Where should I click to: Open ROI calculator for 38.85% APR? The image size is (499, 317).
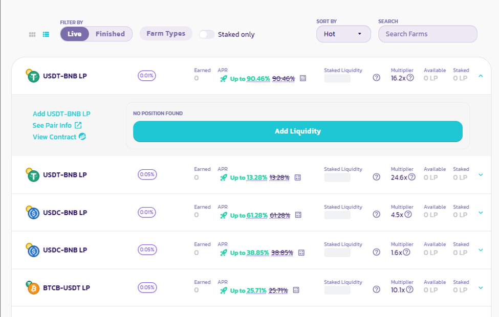(x=301, y=253)
